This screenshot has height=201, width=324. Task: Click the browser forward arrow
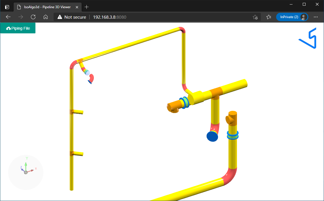coord(21,17)
